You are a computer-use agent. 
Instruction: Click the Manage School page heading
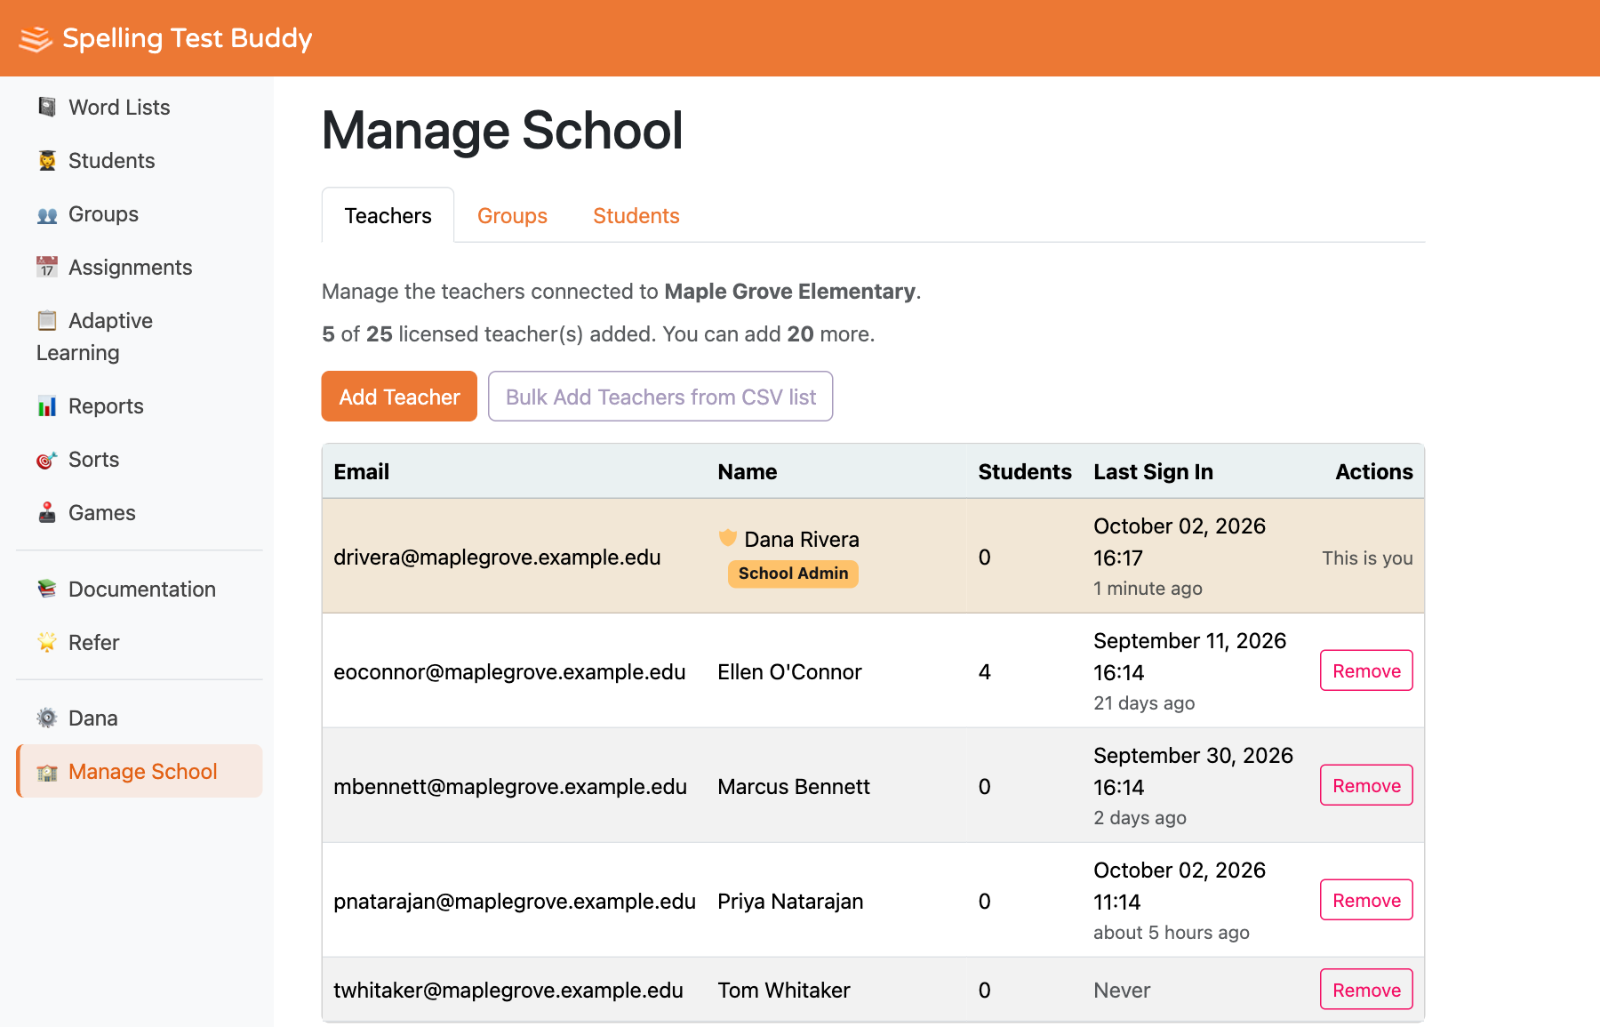pyautogui.click(x=502, y=130)
